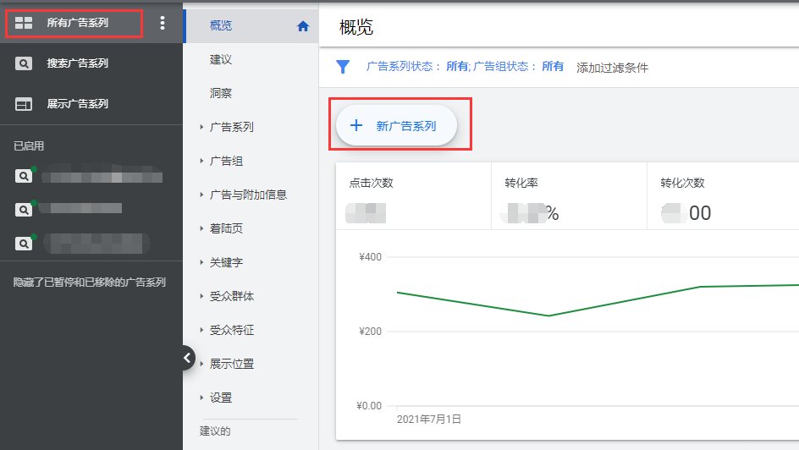This screenshot has width=799, height=450.
Task: Click the ¥400 axis label
Action: [371, 257]
